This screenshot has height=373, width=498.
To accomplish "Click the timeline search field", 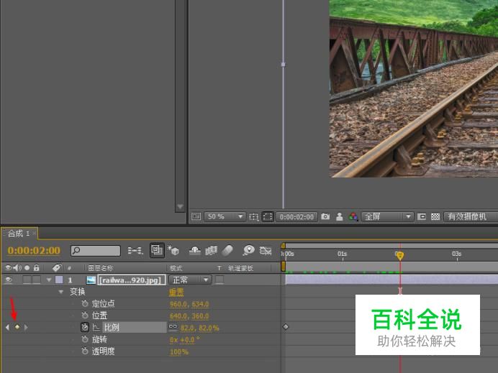I will 96,251.
